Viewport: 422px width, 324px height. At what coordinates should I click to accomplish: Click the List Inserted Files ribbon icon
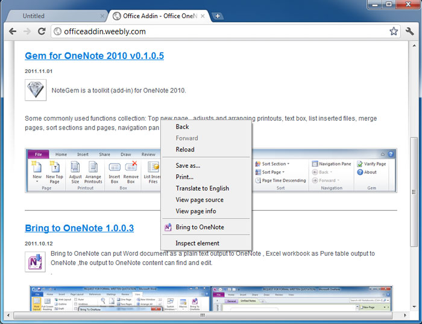coord(153,172)
